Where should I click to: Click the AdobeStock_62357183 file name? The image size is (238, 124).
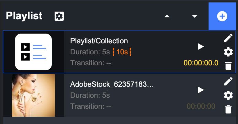[112, 84]
